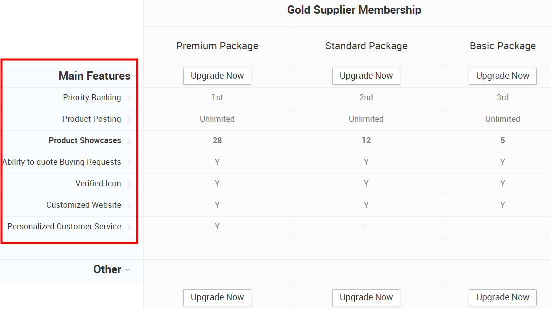Screen dimensions: 551x309
Task: Expand the Product Showcases row chevron
Action: point(129,141)
